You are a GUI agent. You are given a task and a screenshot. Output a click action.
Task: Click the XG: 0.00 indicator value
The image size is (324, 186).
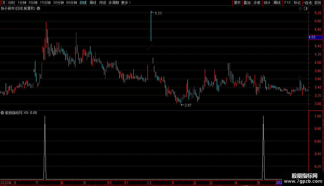click(30, 113)
